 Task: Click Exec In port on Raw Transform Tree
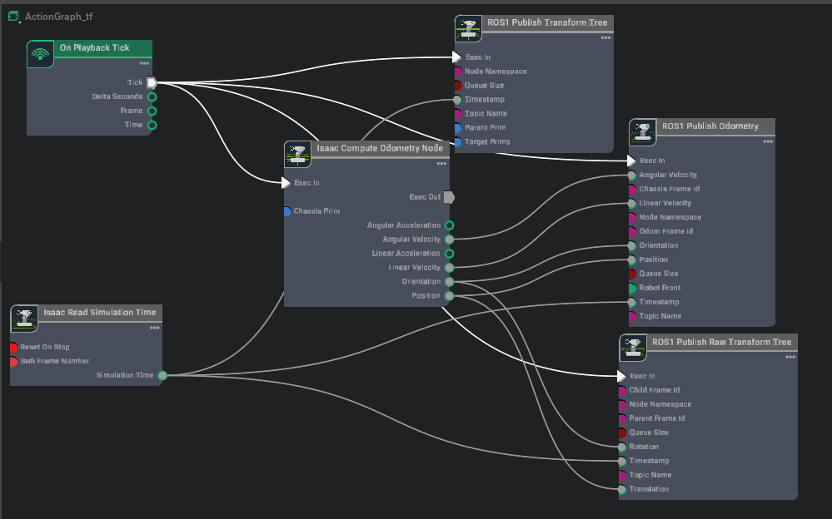click(621, 377)
